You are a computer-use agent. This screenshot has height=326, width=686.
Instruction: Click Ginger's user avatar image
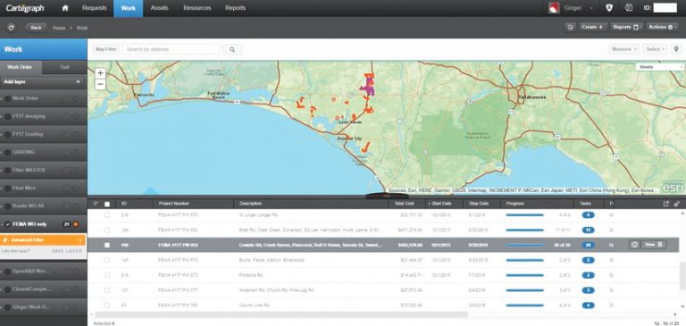(554, 8)
